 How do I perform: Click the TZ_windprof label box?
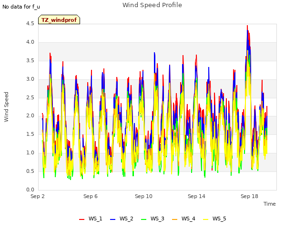[x=59, y=19]
